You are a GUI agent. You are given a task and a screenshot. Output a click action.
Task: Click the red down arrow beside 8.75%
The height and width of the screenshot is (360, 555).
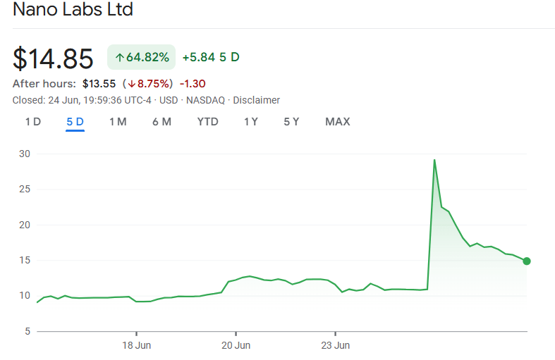coord(132,84)
